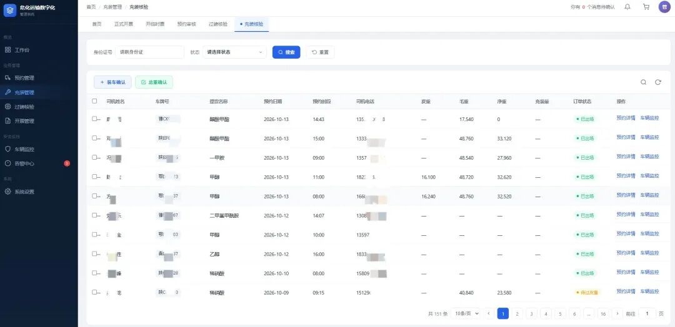
Task: Click the 重置 reset button
Action: click(320, 52)
